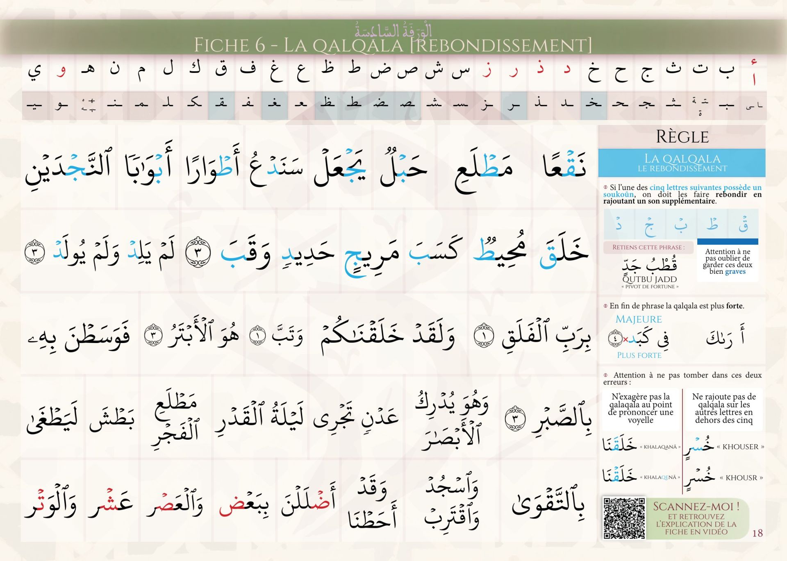
Task: Select the blue letter ق rule box
Action: click(743, 224)
